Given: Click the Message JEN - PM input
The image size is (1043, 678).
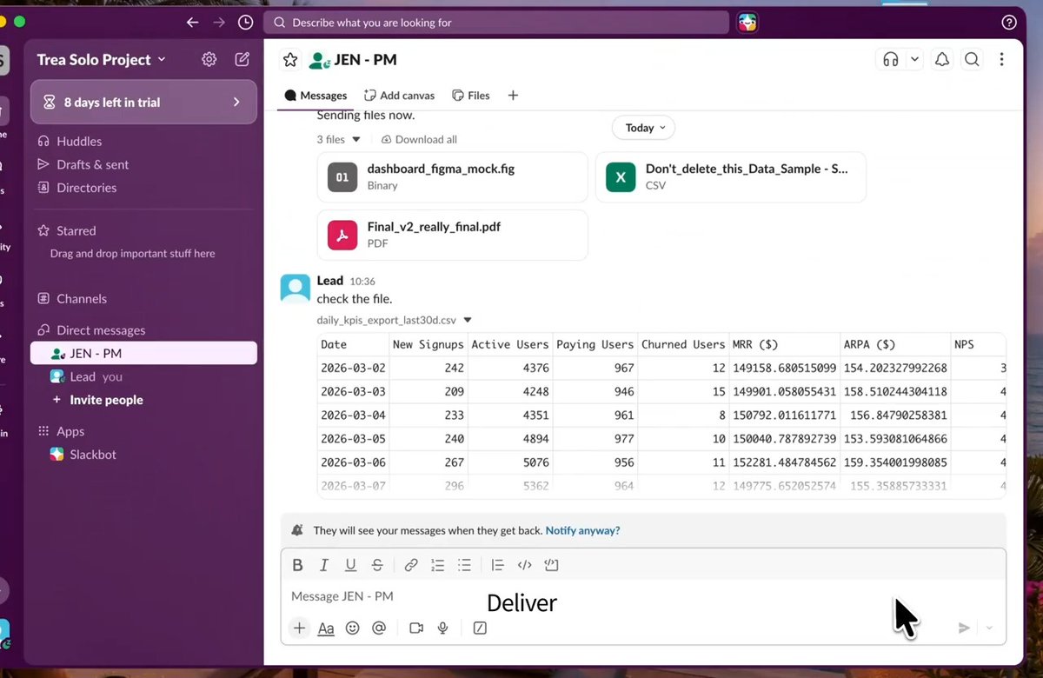Looking at the screenshot, I should [x=643, y=596].
